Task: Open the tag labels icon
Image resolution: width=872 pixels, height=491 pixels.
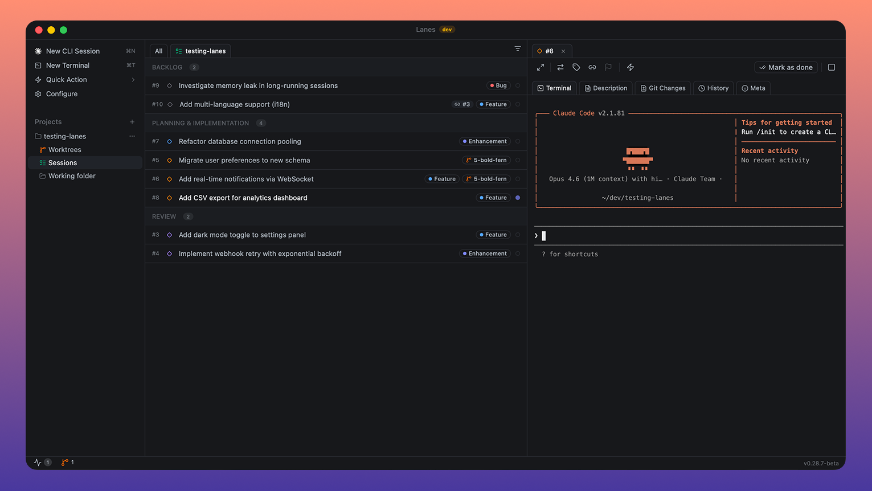Action: click(576, 67)
